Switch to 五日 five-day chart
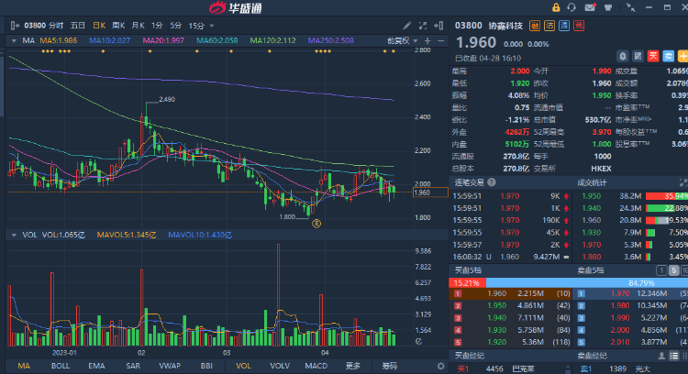Image resolution: width=688 pixels, height=374 pixels. pos(78,26)
